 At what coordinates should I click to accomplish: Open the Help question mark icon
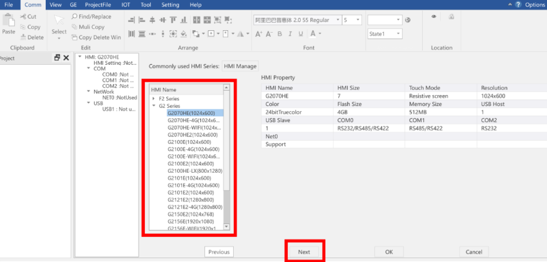(518, 5)
